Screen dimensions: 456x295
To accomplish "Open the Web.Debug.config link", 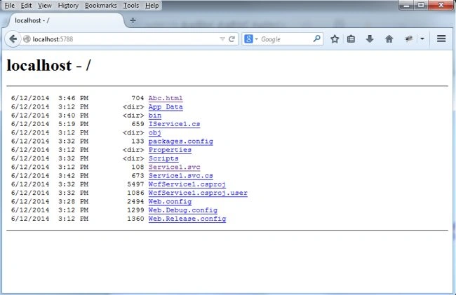I will click(x=182, y=210).
